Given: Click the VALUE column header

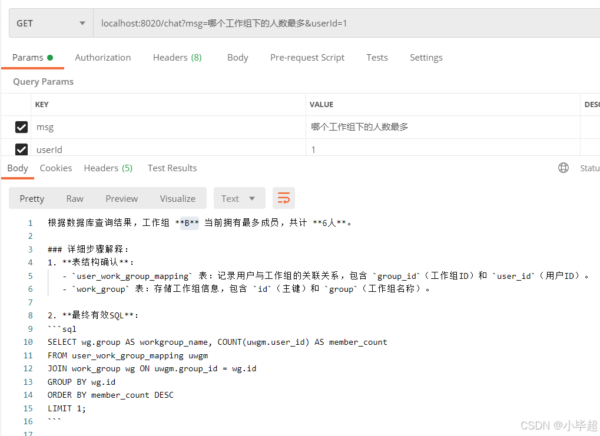Looking at the screenshot, I should point(321,104).
